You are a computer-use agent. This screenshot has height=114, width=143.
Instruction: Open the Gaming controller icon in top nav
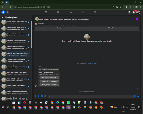95,12
